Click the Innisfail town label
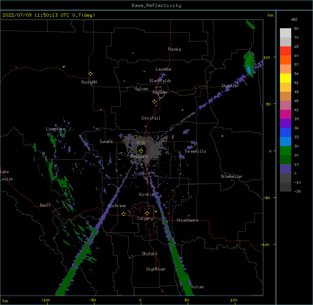The image size is (313, 305). coord(151,118)
